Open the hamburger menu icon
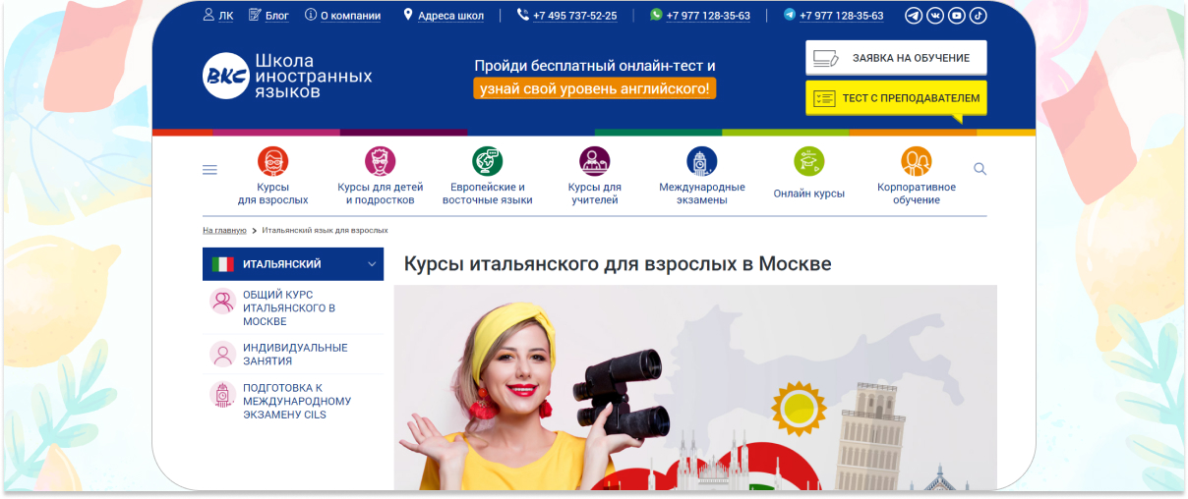 [209, 170]
